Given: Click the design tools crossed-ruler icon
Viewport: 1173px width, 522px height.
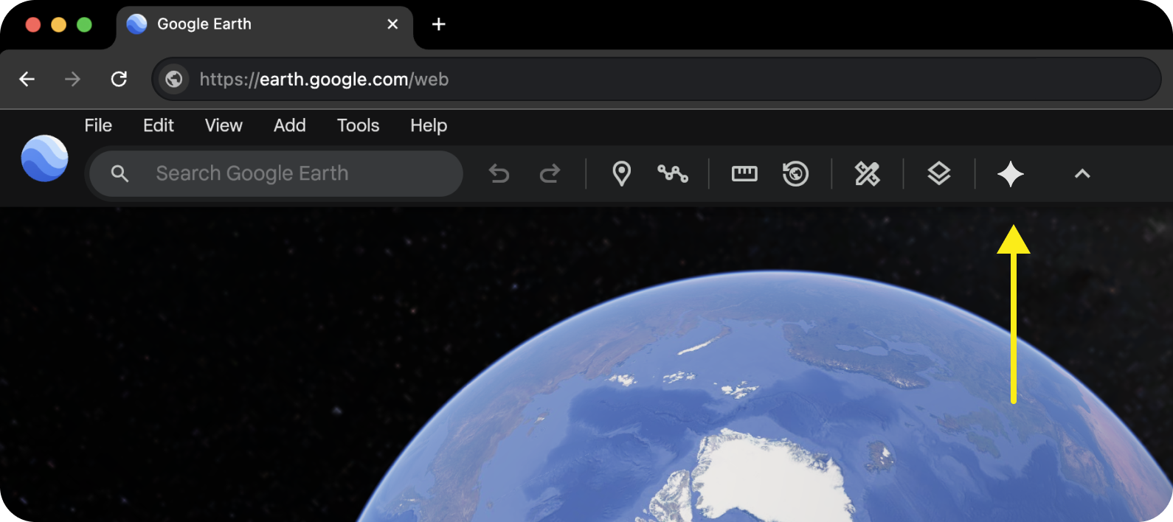Looking at the screenshot, I should [x=867, y=174].
